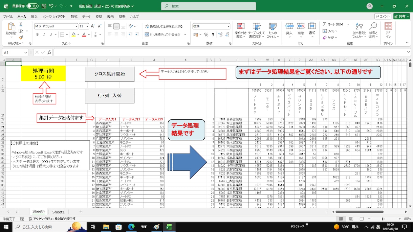Toggle Wrap Text (折り返して全体を表示する)
This screenshot has width=413, height=232.
click(164, 26)
